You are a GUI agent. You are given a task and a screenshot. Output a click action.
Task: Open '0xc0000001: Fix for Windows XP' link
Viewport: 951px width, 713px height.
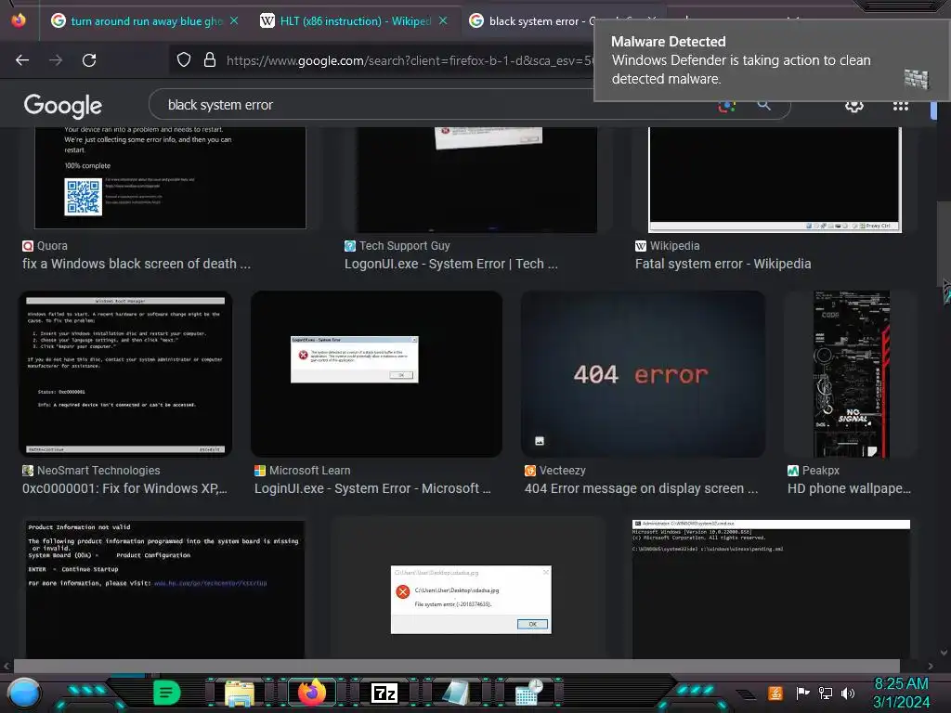click(x=125, y=488)
